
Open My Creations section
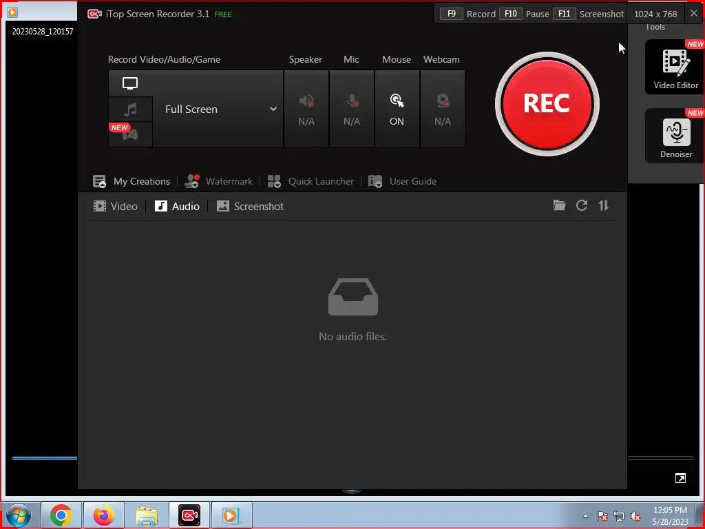[131, 181]
